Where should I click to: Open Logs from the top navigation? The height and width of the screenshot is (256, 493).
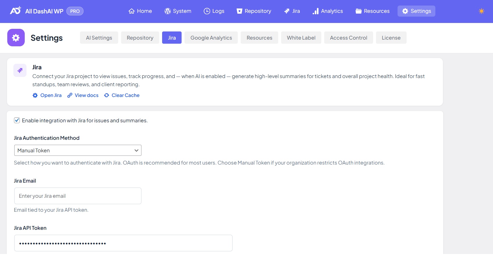coord(214,11)
